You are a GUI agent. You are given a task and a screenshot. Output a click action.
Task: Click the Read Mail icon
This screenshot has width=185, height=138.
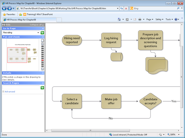point(135,20)
